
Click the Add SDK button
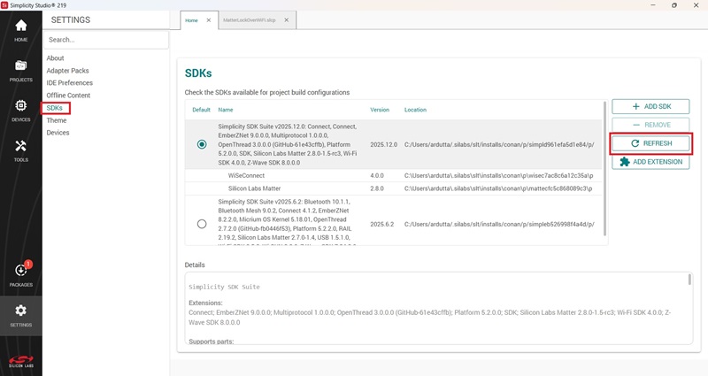(650, 106)
